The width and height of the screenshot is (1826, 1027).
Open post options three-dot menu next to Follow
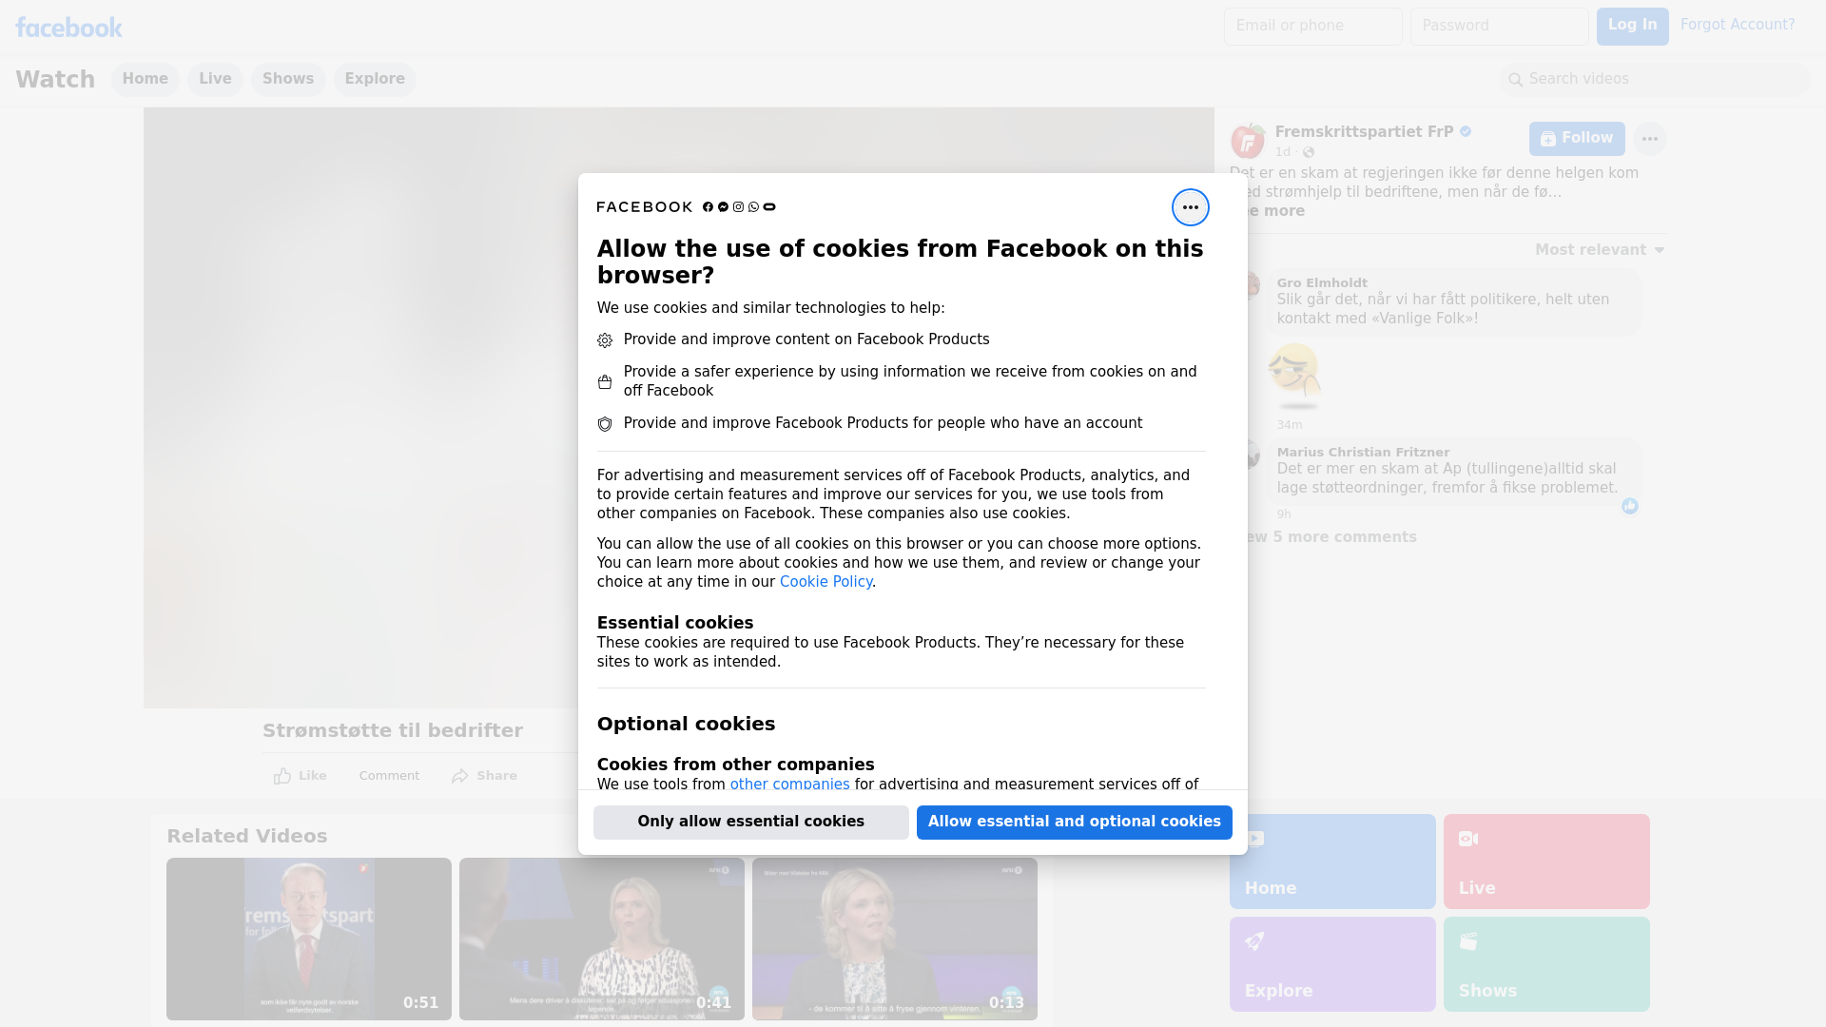pyautogui.click(x=1649, y=139)
